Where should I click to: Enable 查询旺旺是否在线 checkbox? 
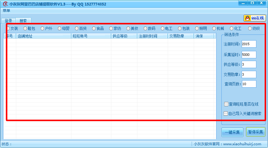[x=226, y=104]
